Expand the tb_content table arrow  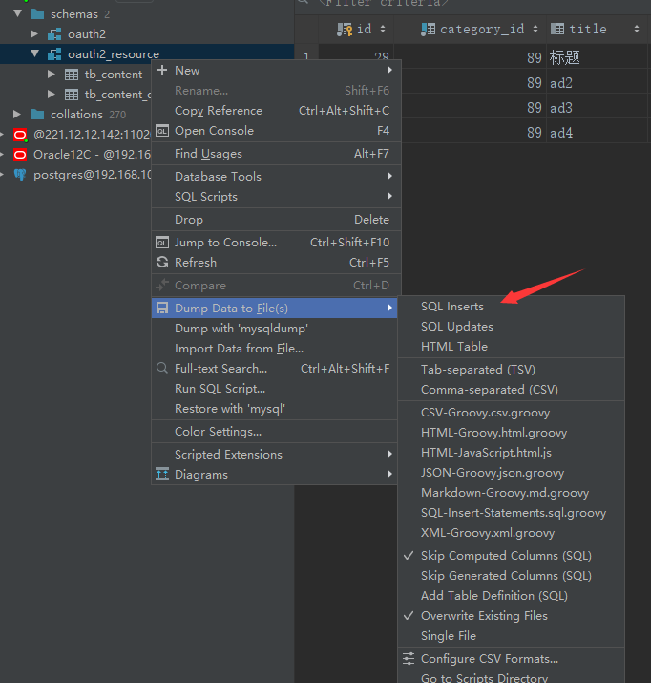pyautogui.click(x=52, y=75)
